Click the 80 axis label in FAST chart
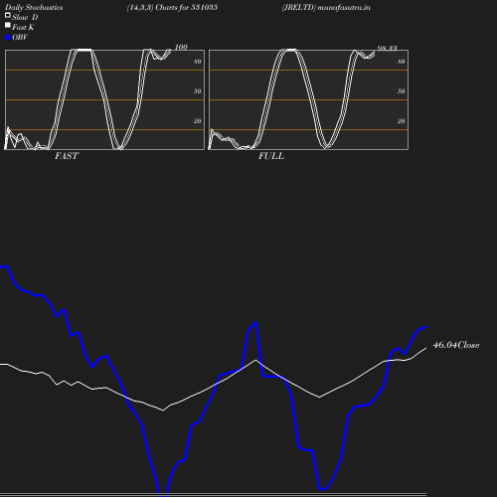Screen dimensions: 497x497 click(x=198, y=62)
